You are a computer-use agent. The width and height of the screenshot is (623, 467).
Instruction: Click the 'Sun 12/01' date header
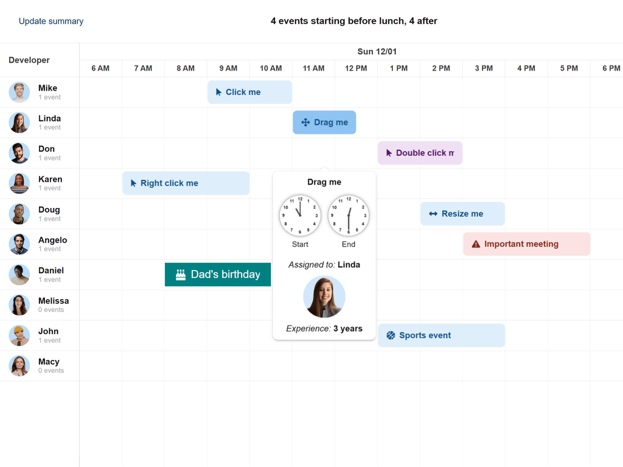coord(377,52)
